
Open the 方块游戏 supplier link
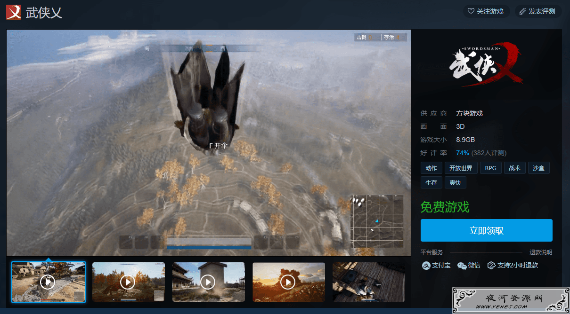pos(469,113)
